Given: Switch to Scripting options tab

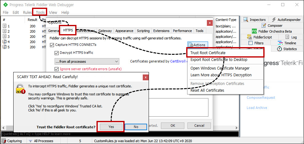Looking at the screenshot, I should pyautogui.click(x=143, y=31).
